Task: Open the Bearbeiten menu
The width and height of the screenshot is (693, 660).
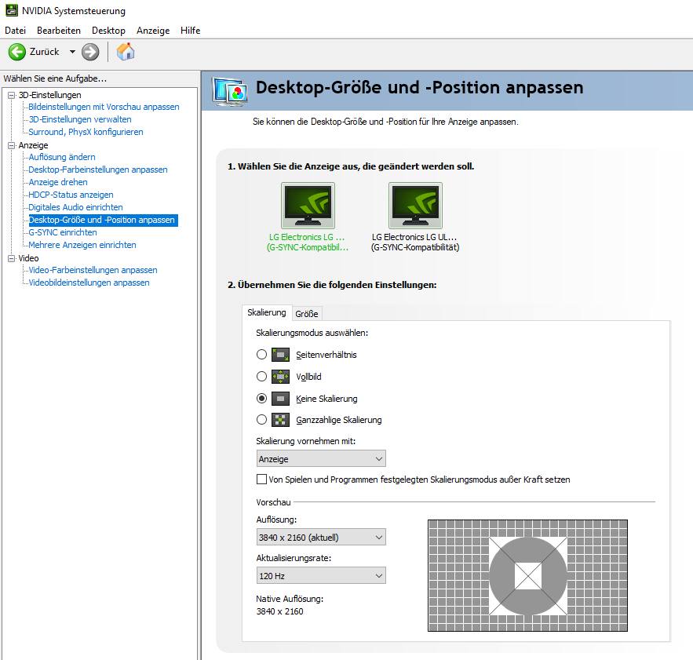Action: pos(59,31)
